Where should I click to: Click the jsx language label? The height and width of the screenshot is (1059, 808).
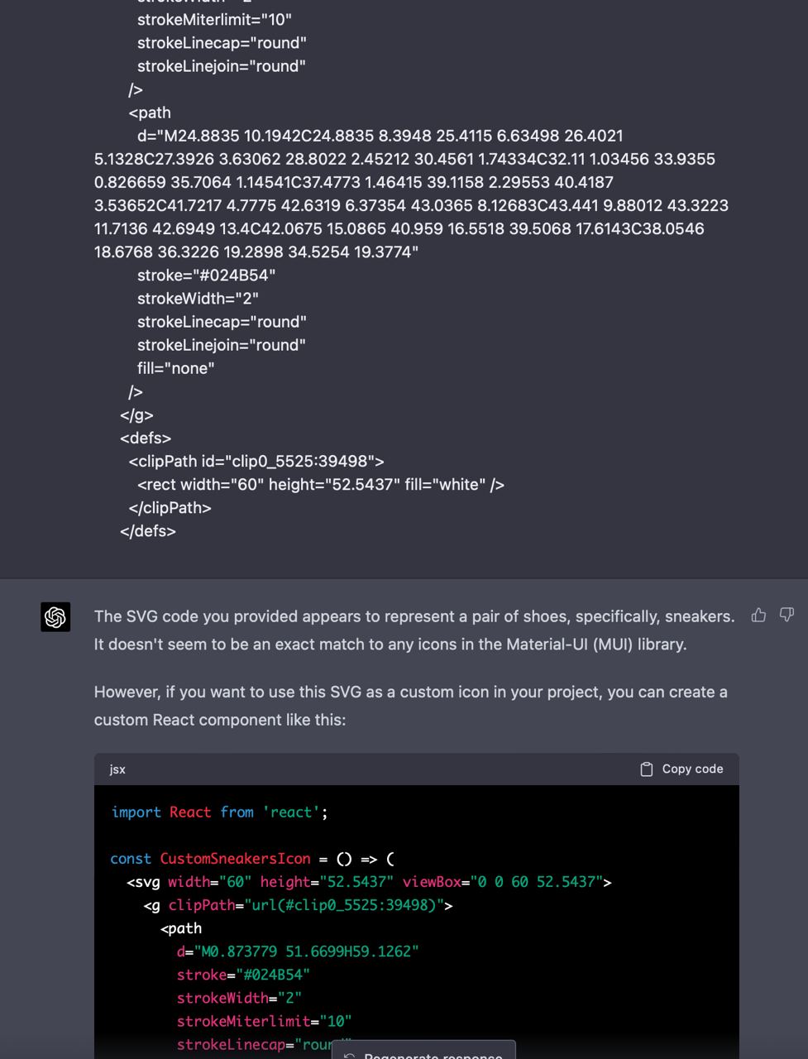click(x=117, y=769)
